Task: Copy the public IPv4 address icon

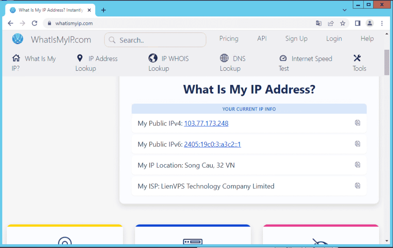Action: pos(357,123)
